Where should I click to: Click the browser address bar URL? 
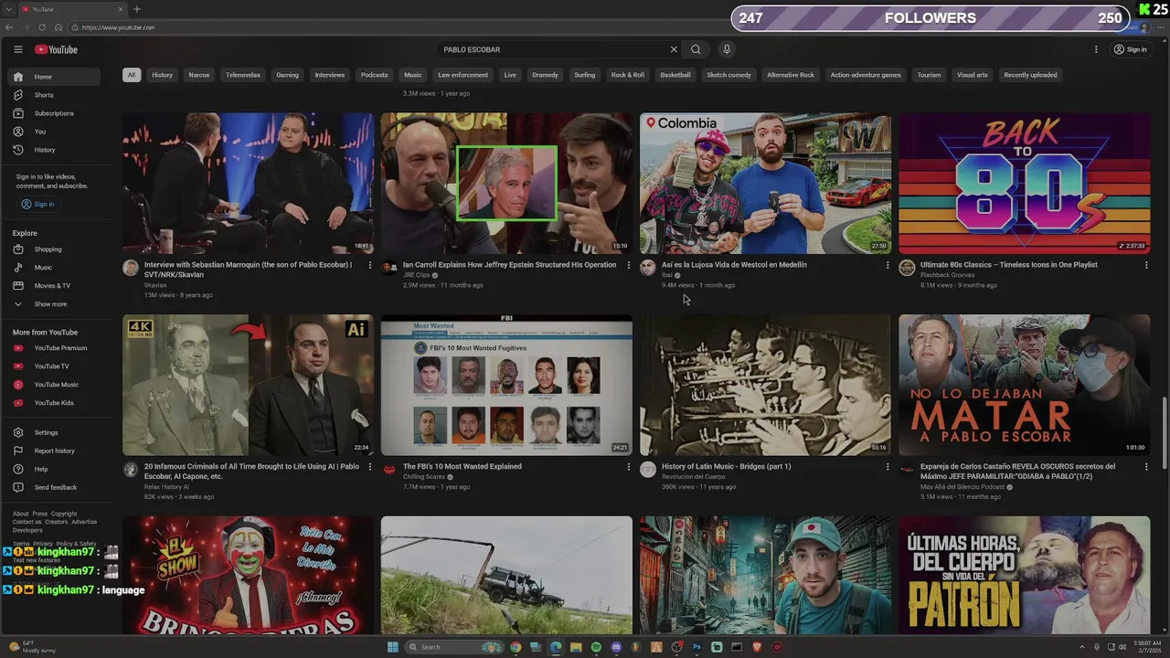coord(118,27)
